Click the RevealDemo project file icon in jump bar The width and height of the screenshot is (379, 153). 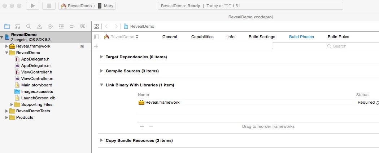126,26
